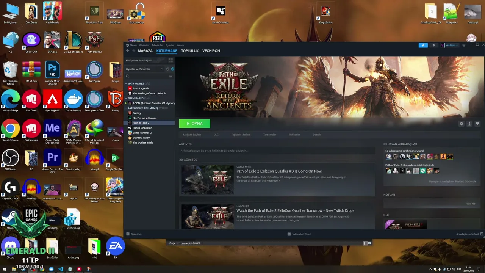Screen dimensions: 485x273
Task: Select Apex Legends in library list
Action: tap(141, 88)
